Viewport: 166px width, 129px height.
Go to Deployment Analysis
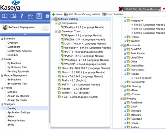point(20,51)
